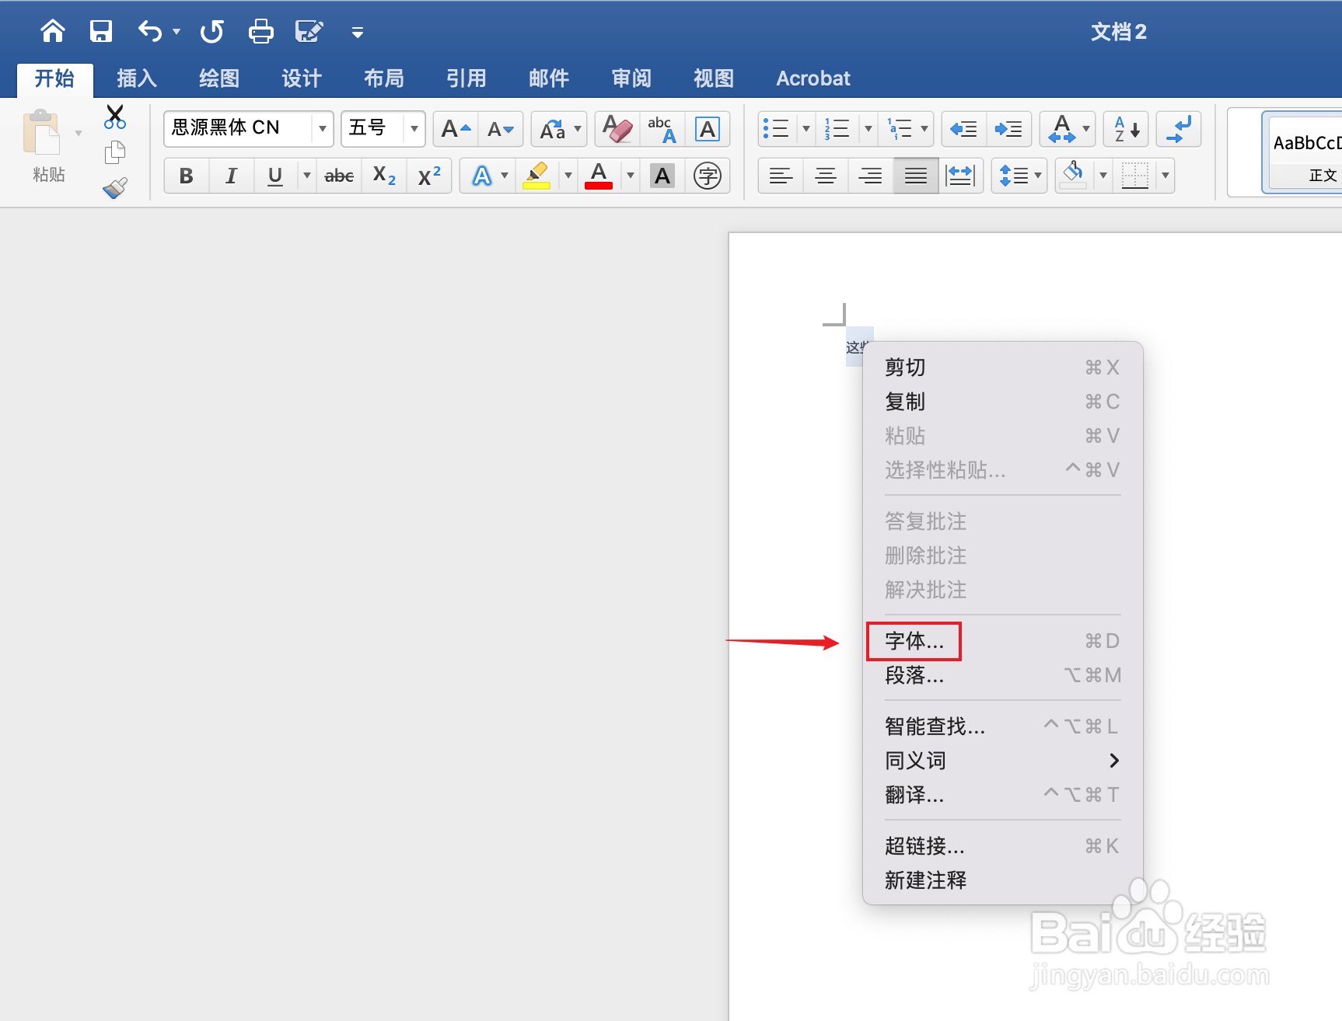Click the paste clipboard icon
This screenshot has height=1021, width=1342.
pyautogui.click(x=41, y=133)
